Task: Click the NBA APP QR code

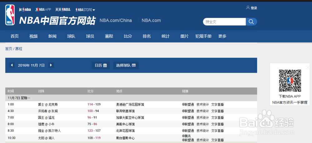Action: [x=290, y=81]
